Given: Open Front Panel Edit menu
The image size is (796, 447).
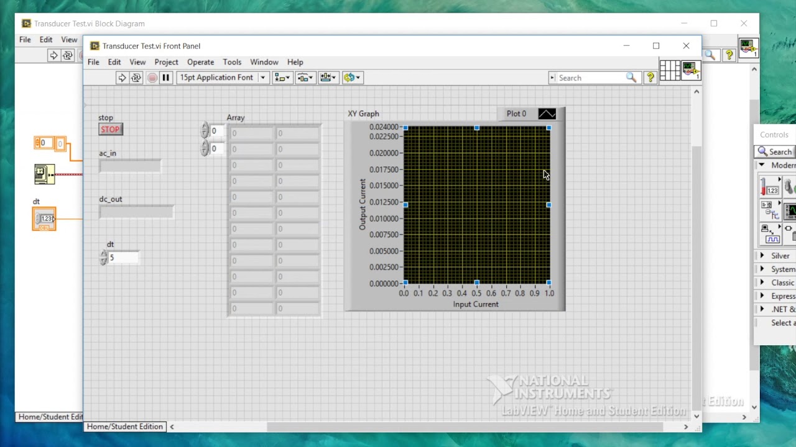Looking at the screenshot, I should 114,62.
